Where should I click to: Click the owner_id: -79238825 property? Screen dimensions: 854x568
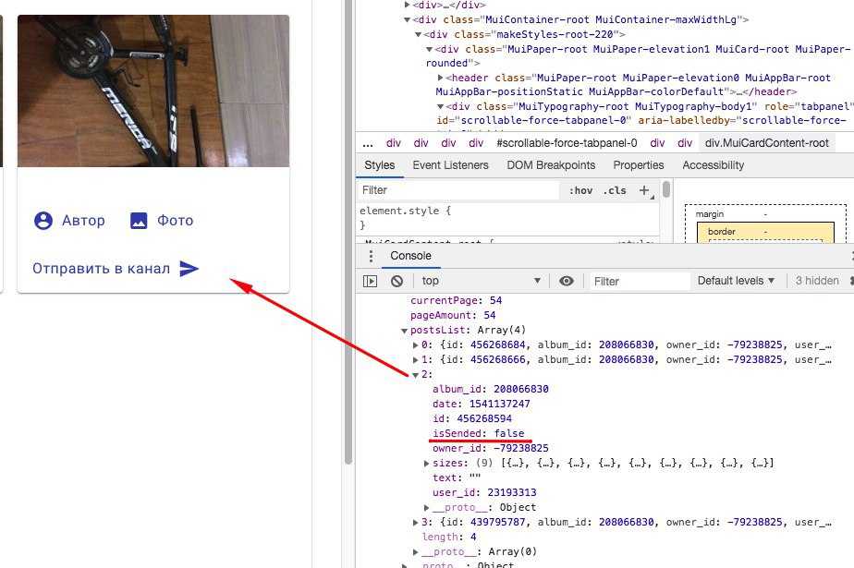coord(490,449)
